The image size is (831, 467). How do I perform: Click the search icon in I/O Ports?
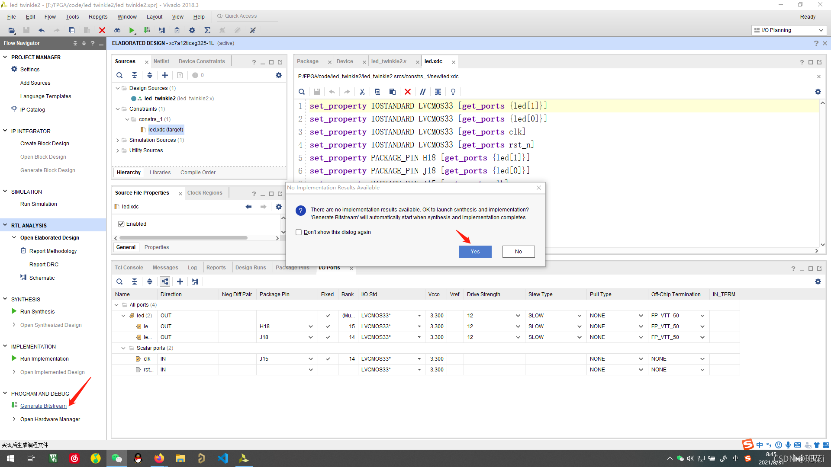click(x=119, y=281)
